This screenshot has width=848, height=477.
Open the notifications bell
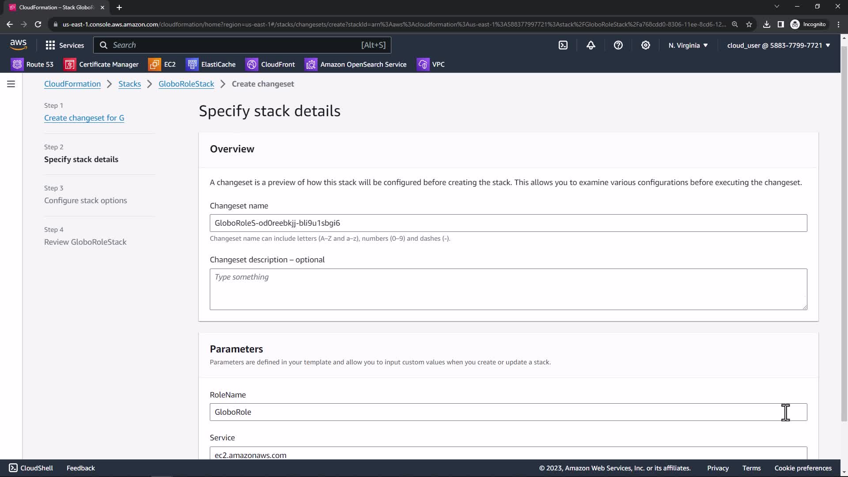(x=591, y=45)
